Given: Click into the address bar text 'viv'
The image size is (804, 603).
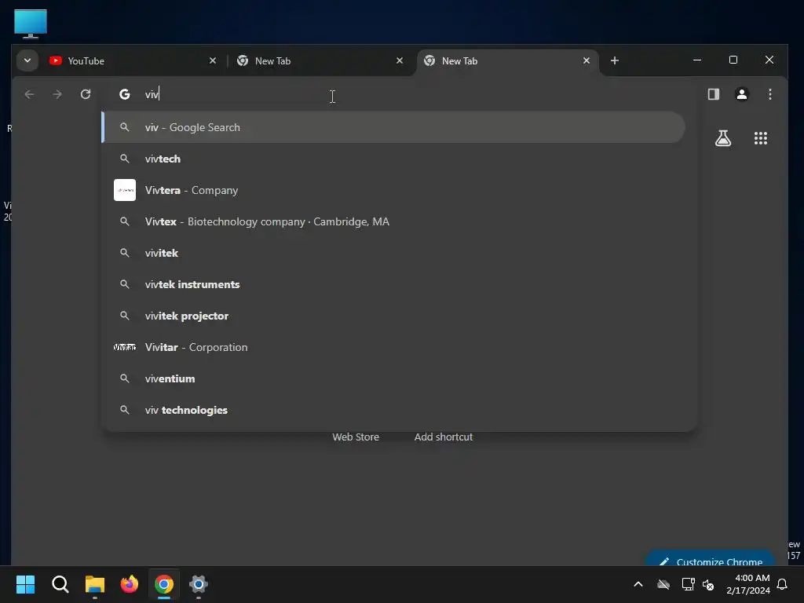Looking at the screenshot, I should [152, 94].
